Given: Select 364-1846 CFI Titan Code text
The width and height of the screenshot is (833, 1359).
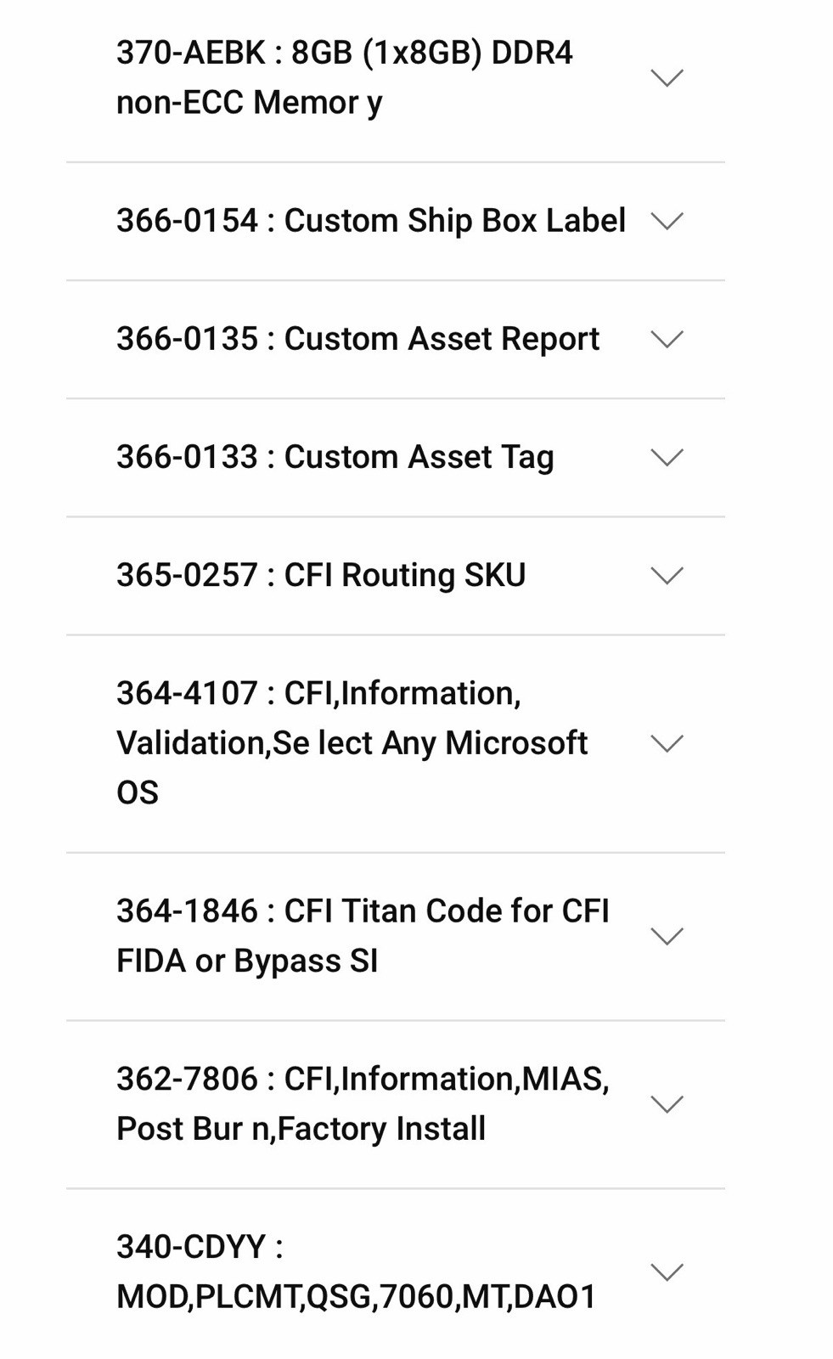Looking at the screenshot, I should (x=363, y=936).
